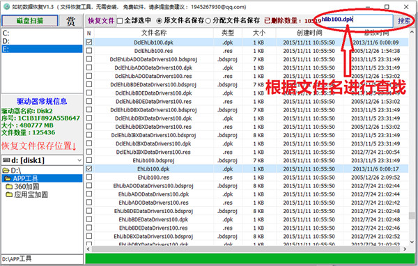Image resolution: width=418 pixels, height=266 pixels.
Task: Select the 应用宝加固 folder
Action: 31,194
